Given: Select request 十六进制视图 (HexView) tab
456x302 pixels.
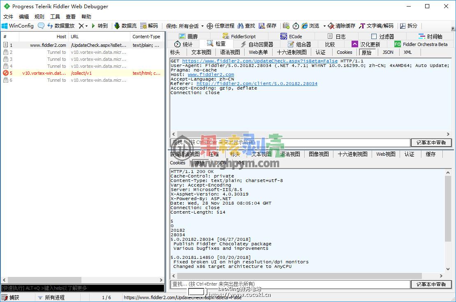Looking at the screenshot, I should [x=292, y=52].
